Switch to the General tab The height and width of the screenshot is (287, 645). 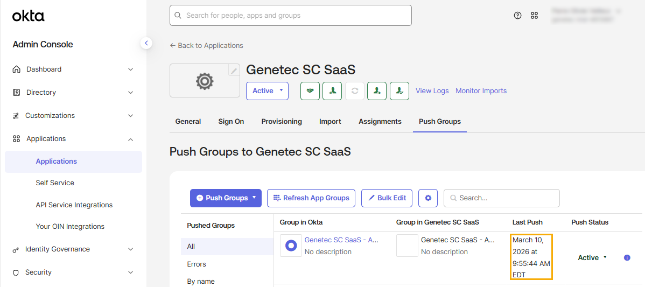[x=188, y=122]
